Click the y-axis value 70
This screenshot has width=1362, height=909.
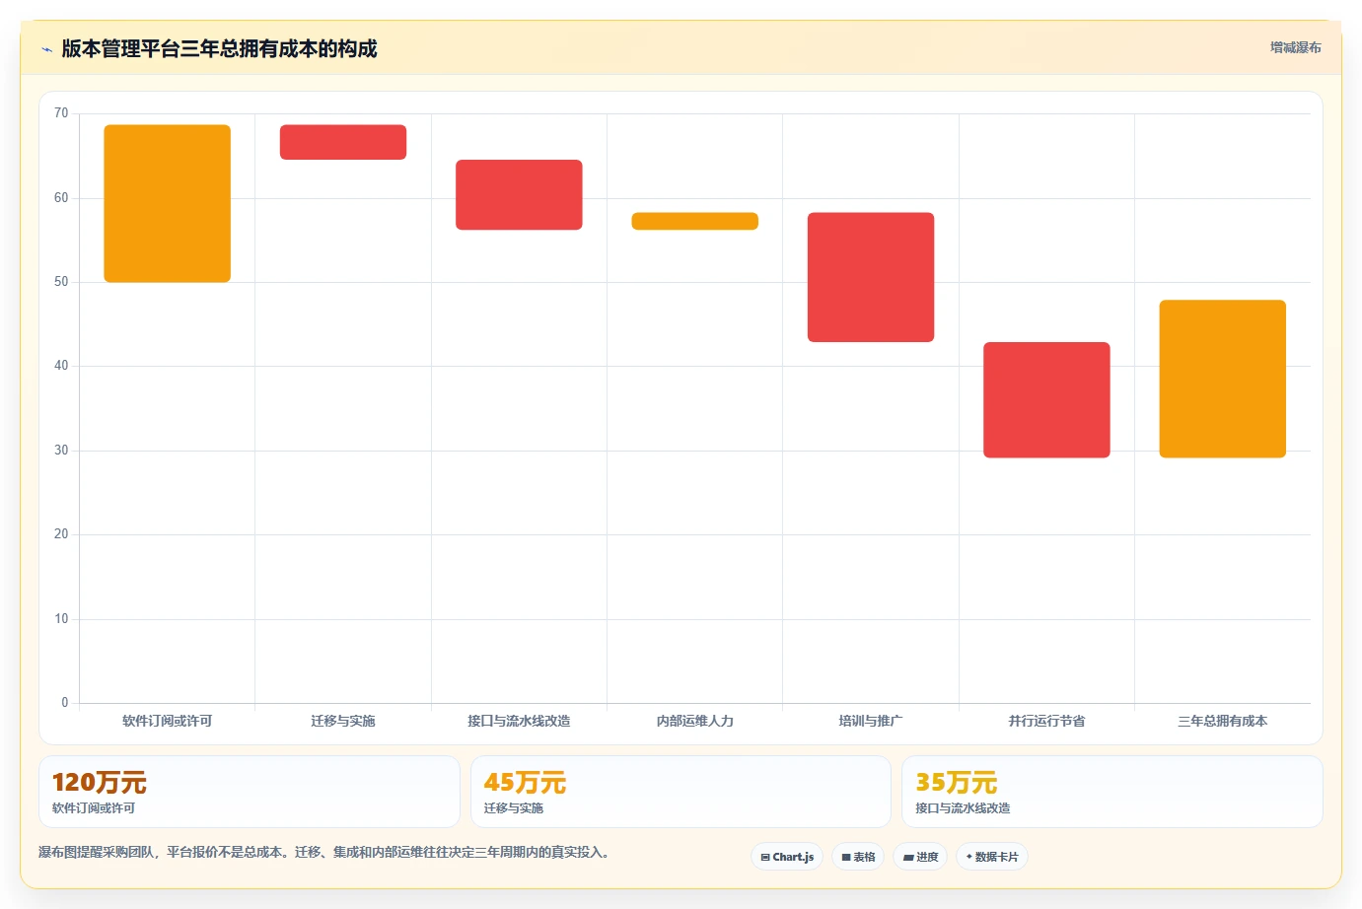pyautogui.click(x=61, y=113)
